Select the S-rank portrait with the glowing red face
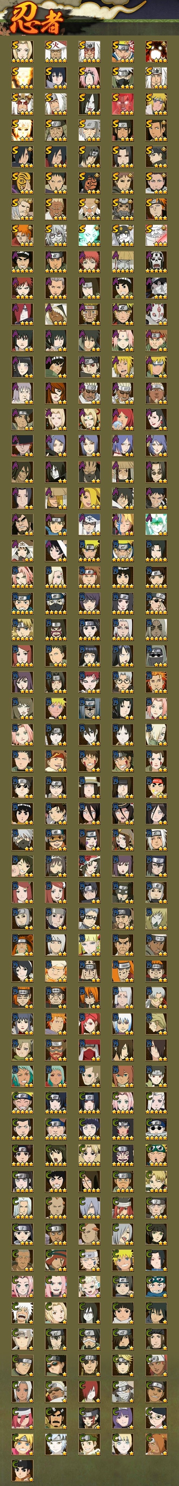 (x=122, y=104)
